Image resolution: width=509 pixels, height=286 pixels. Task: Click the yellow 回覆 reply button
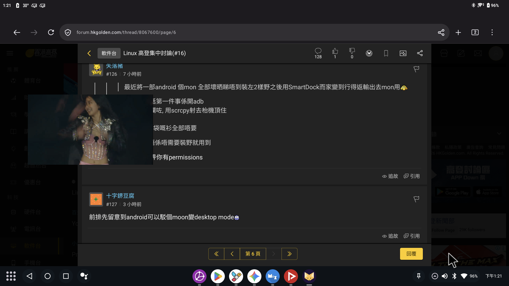[411, 254]
